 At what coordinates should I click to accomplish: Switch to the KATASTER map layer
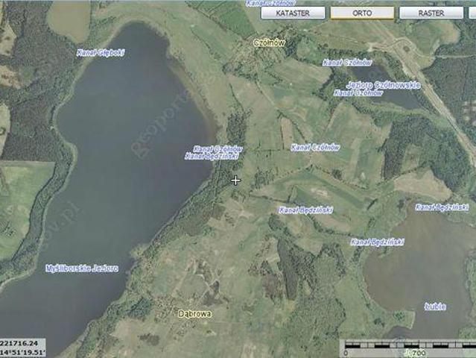pyautogui.click(x=293, y=13)
